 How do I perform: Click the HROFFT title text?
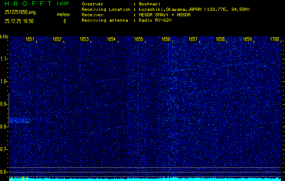coord(28,4)
